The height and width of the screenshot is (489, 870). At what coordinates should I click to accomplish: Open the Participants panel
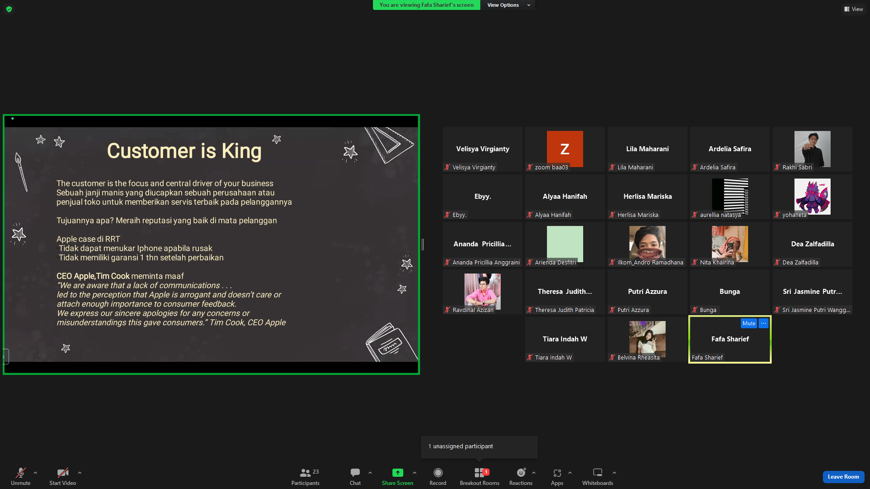(x=305, y=476)
